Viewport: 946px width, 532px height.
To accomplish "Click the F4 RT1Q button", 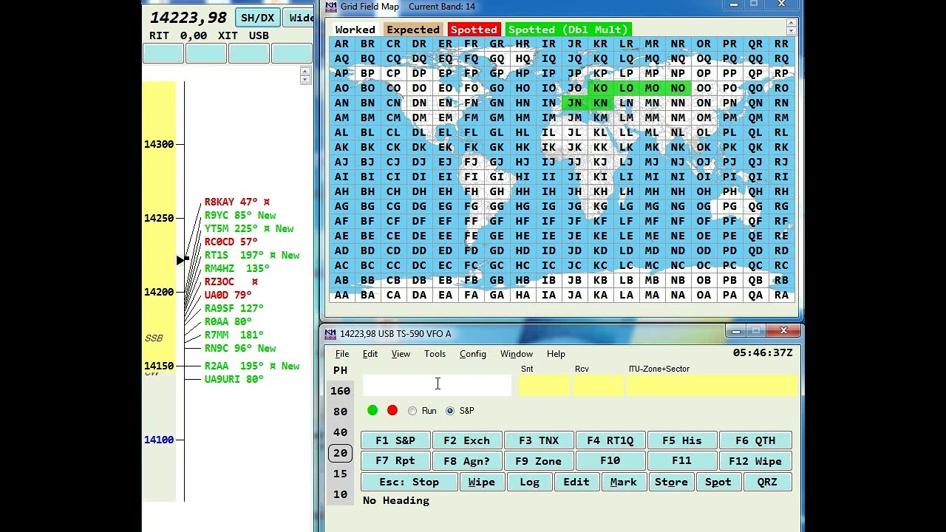I will [610, 440].
